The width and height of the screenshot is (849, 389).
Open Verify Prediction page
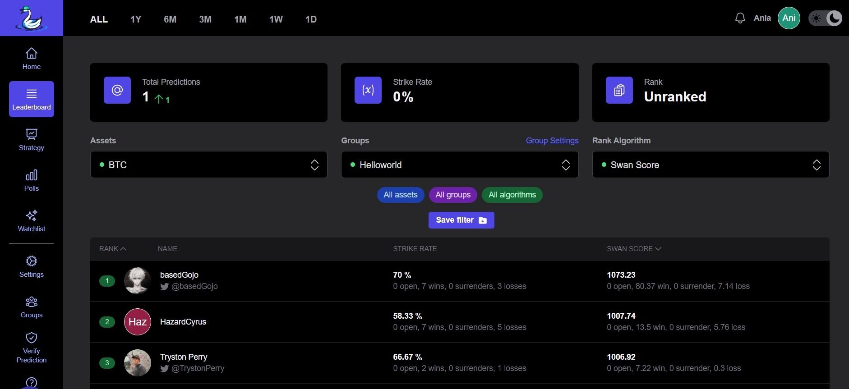[32, 348]
